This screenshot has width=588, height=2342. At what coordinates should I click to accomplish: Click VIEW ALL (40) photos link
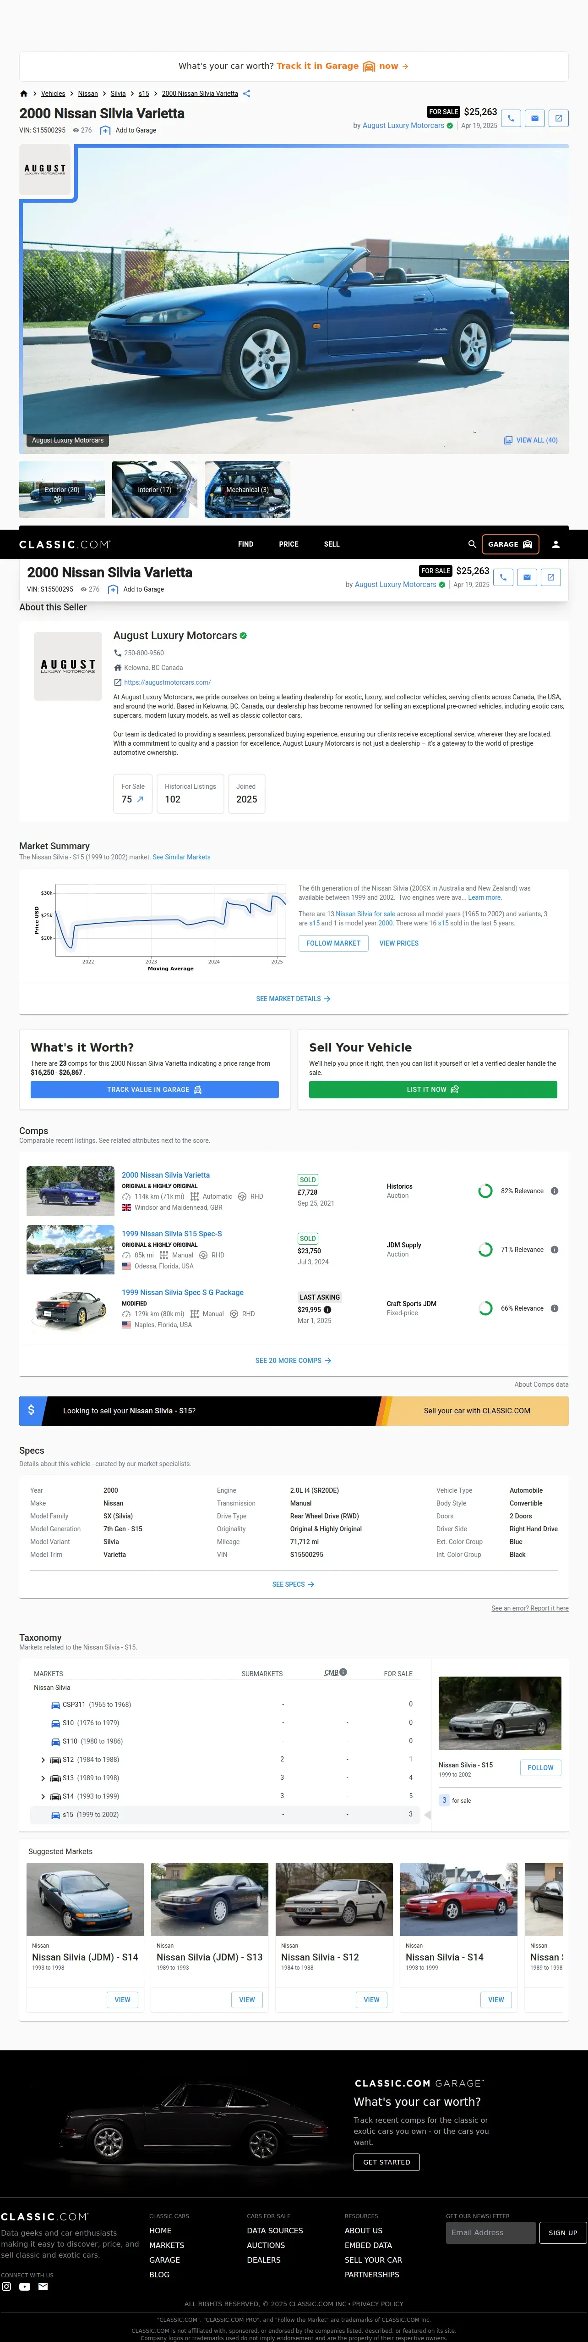click(x=532, y=440)
